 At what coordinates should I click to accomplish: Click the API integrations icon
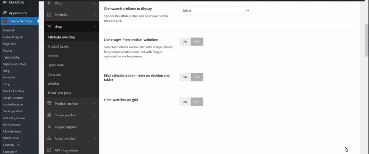49,150
